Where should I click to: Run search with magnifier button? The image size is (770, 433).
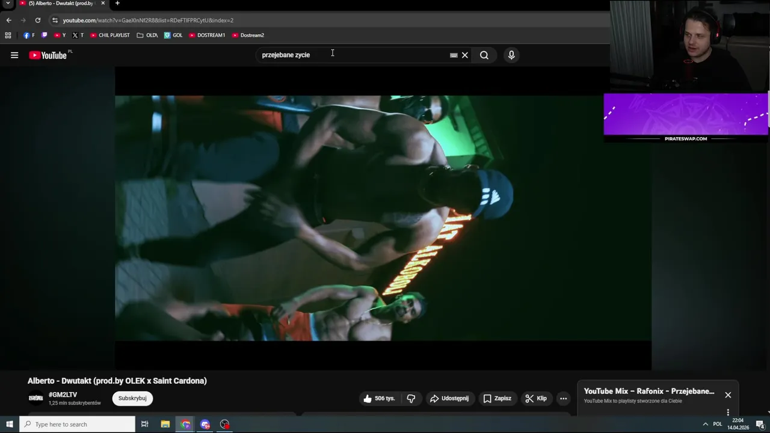coord(484,55)
